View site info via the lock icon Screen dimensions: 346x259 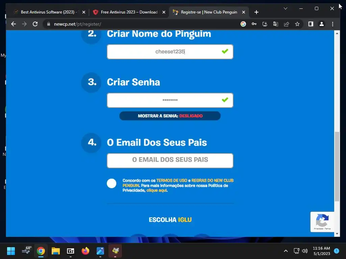coord(49,24)
